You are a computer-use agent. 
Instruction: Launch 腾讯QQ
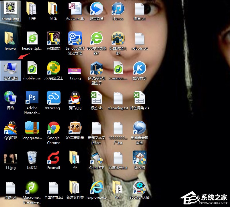(75, 97)
